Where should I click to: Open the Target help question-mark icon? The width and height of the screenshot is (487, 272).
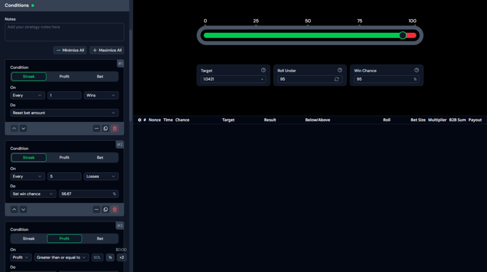click(x=263, y=70)
